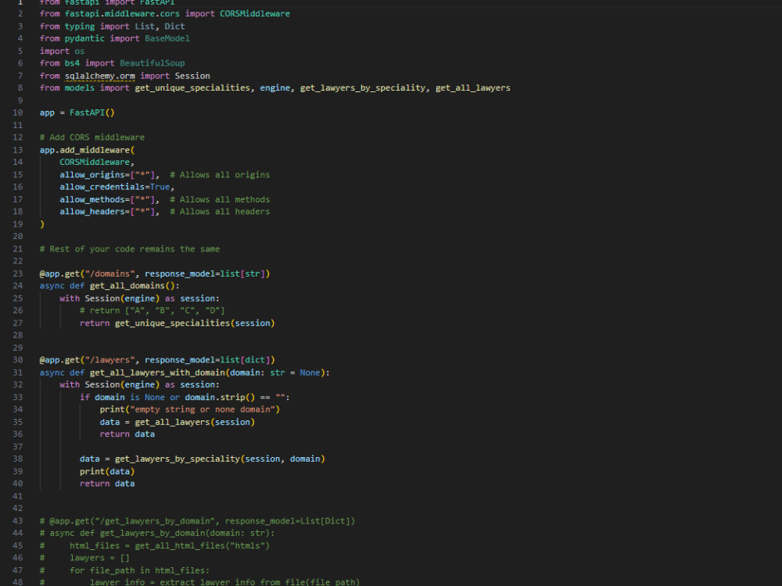This screenshot has width=782, height=586.
Task: Click "list[str]" response model on line 23
Action: tap(242, 273)
